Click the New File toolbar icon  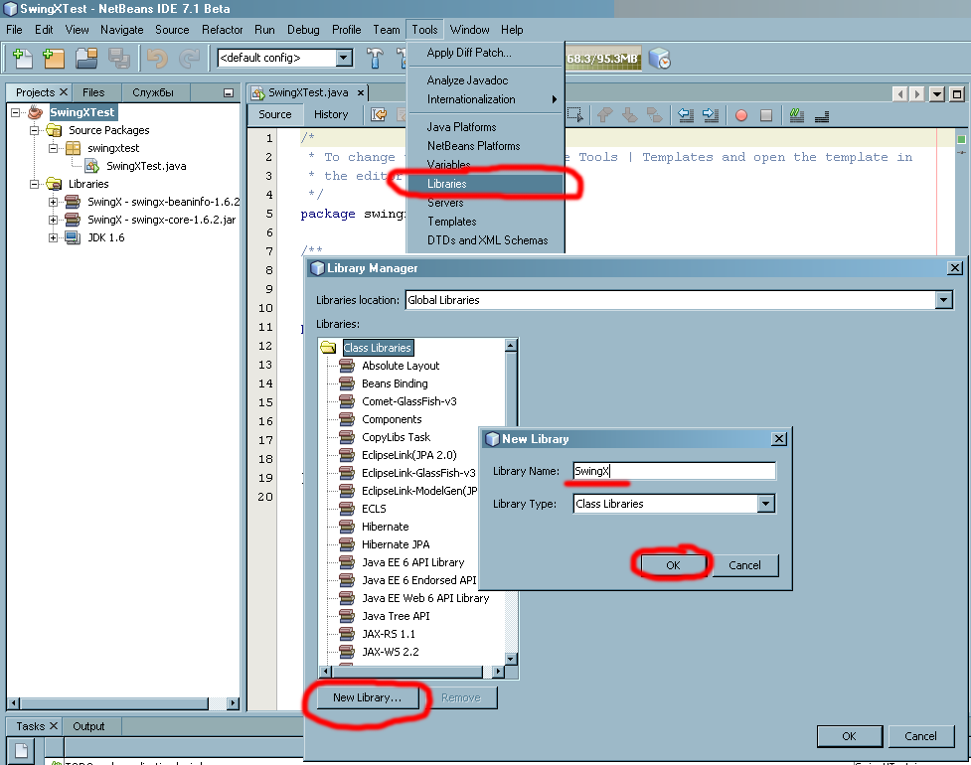tap(22, 59)
